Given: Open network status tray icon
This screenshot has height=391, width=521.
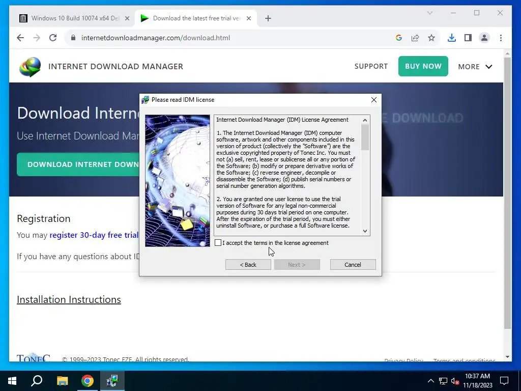Looking at the screenshot, I should click(443, 381).
